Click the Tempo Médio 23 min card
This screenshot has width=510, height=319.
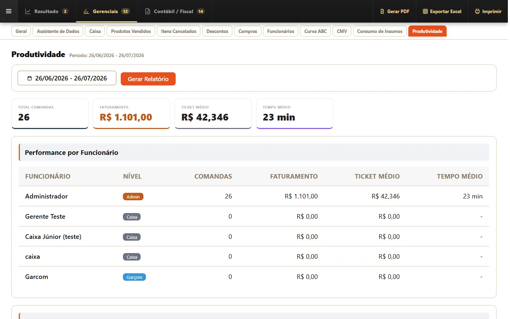[x=295, y=114]
